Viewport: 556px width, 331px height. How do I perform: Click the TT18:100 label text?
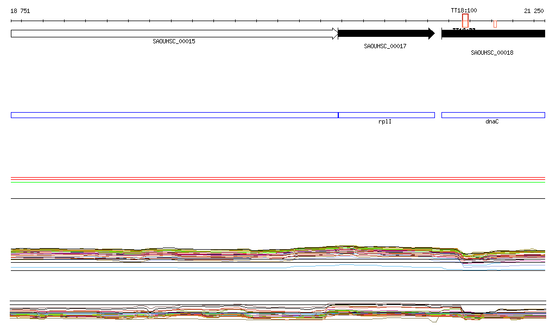click(x=464, y=10)
